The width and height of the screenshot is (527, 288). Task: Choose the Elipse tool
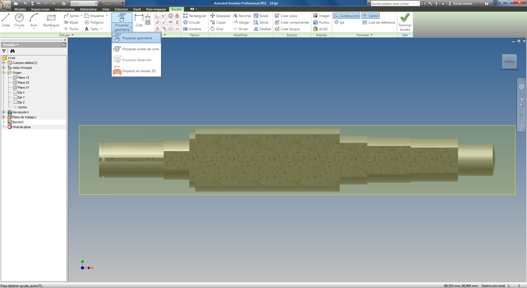[71, 22]
